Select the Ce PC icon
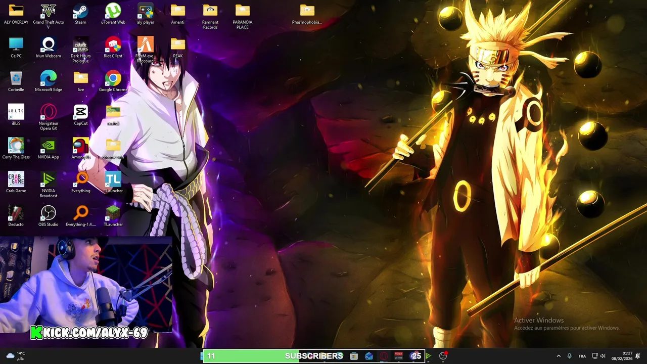The width and height of the screenshot is (647, 364). (x=16, y=48)
